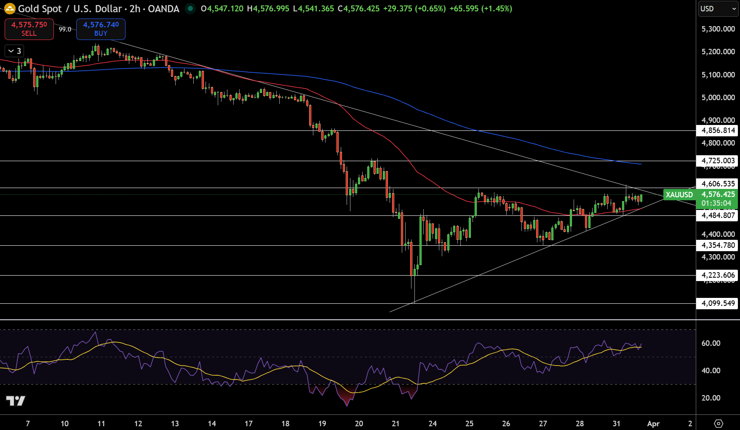Click the L4,541.365 low value
Image resolution: width=740 pixels, height=430 pixels.
pyautogui.click(x=314, y=8)
